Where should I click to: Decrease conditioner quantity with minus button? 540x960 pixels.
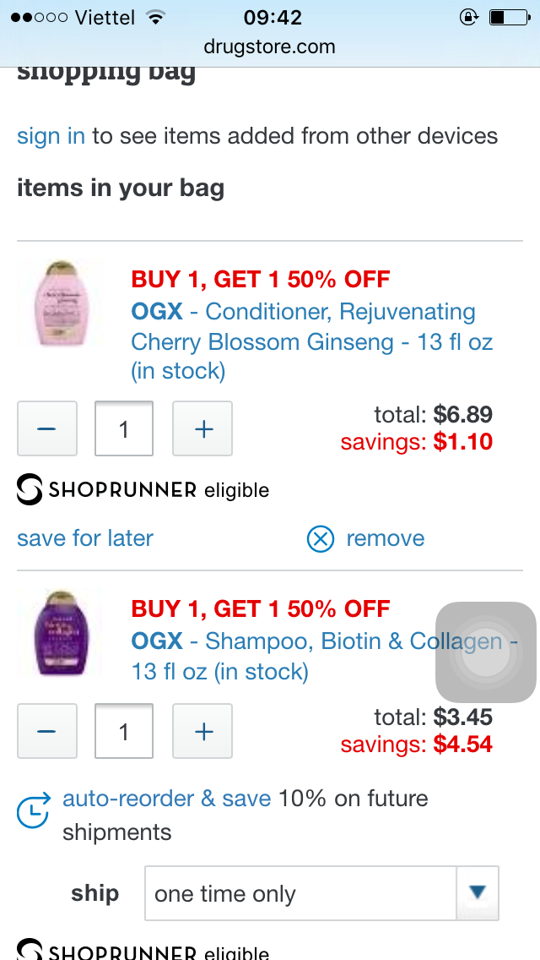click(47, 428)
